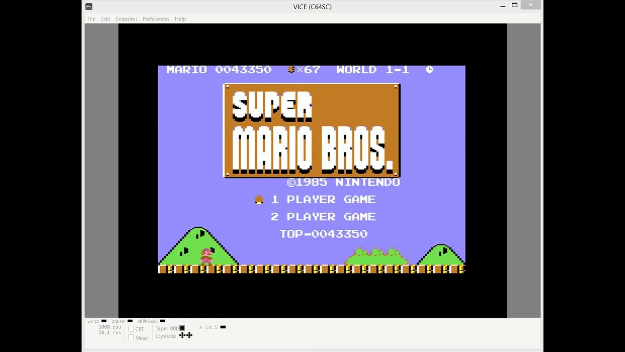The image size is (625, 352).
Task: Toggle the warp indicator LED
Action: [x=104, y=321]
